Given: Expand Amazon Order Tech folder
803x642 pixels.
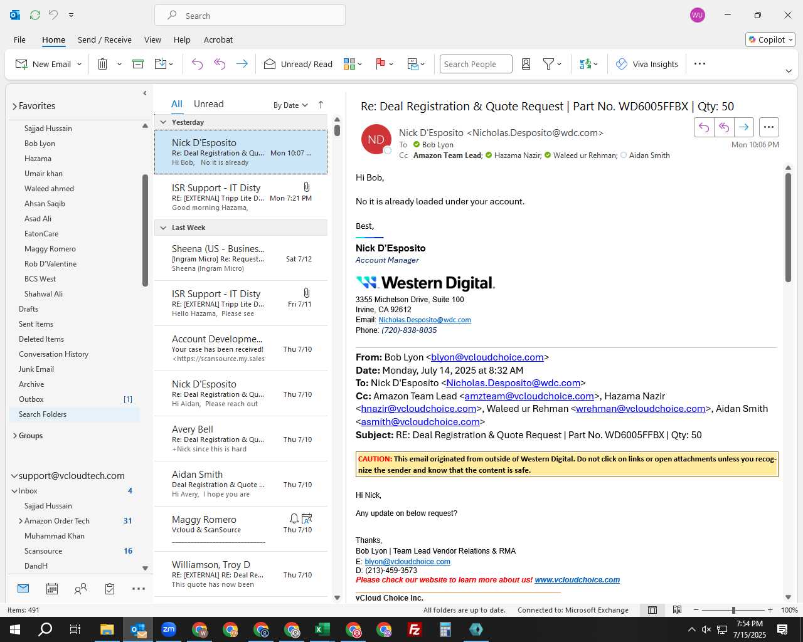Looking at the screenshot, I should (x=21, y=521).
